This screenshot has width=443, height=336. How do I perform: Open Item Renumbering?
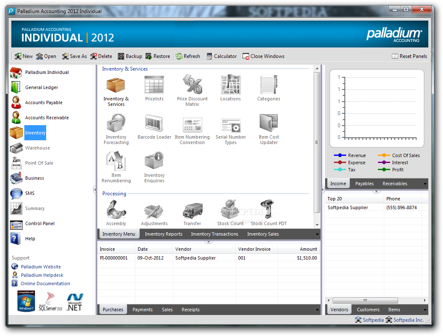pyautogui.click(x=116, y=168)
